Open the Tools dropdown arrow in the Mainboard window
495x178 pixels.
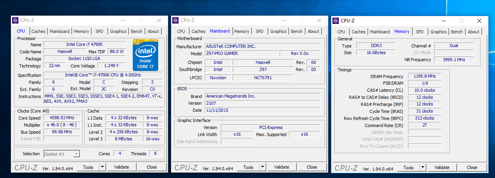coord(262,167)
